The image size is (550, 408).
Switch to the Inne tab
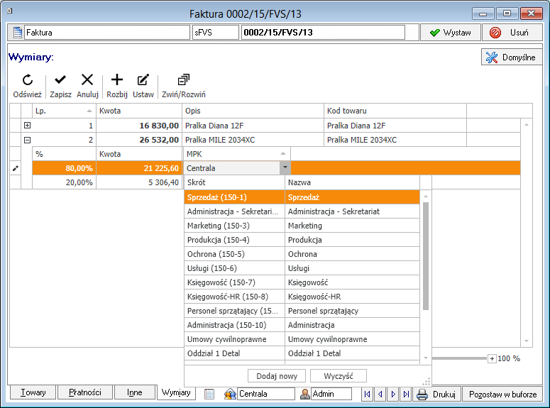click(x=135, y=392)
